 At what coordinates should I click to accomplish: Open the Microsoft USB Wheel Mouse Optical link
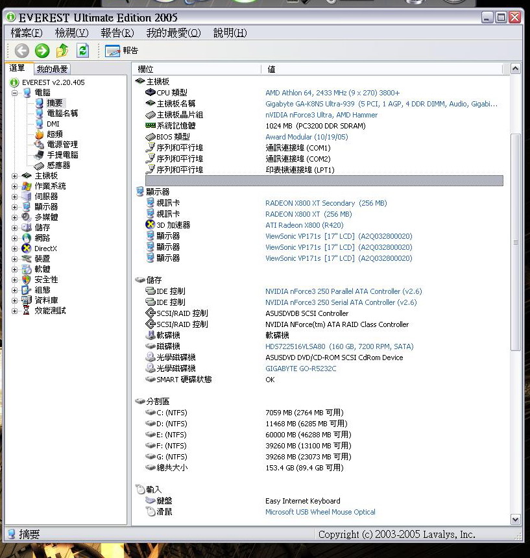click(320, 512)
